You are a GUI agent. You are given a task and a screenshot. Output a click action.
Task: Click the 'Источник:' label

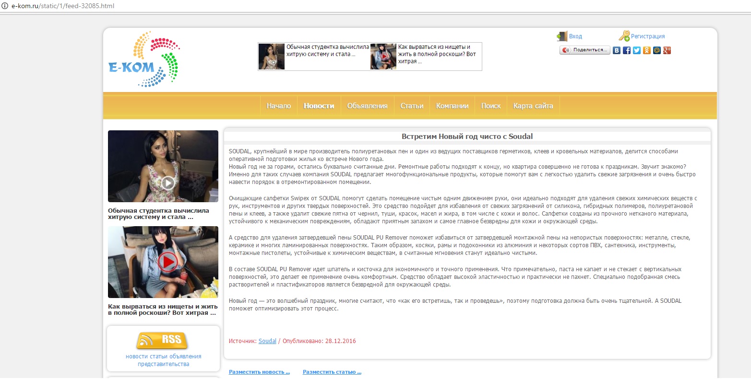coord(243,341)
